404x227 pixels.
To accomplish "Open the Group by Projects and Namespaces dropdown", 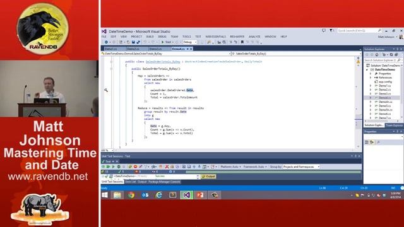I will [x=301, y=166].
